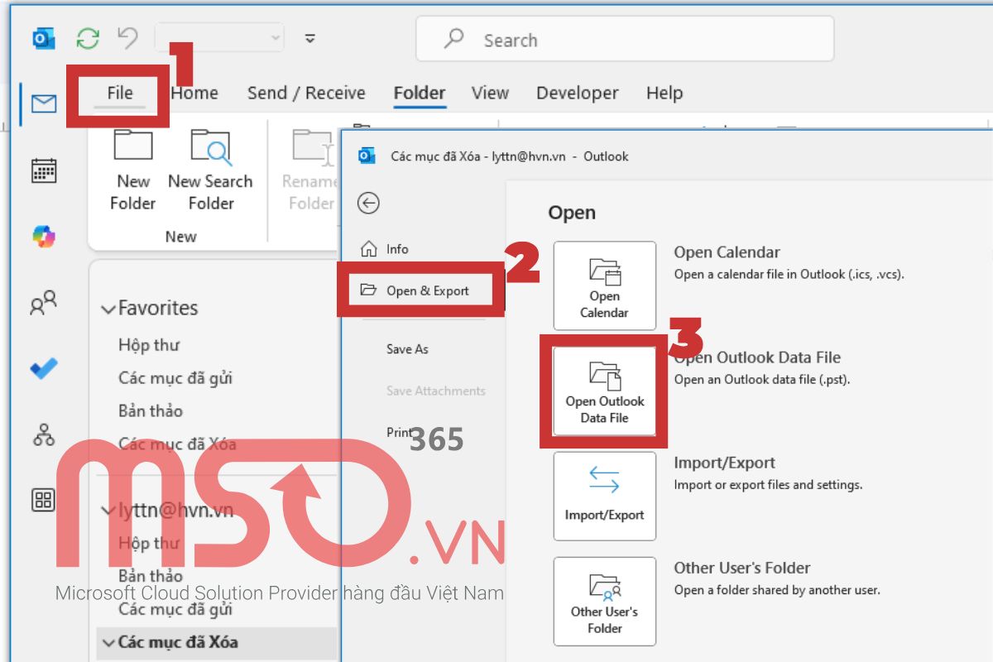Image resolution: width=993 pixels, height=662 pixels.
Task: Create a New Search Folder
Action: (210, 170)
